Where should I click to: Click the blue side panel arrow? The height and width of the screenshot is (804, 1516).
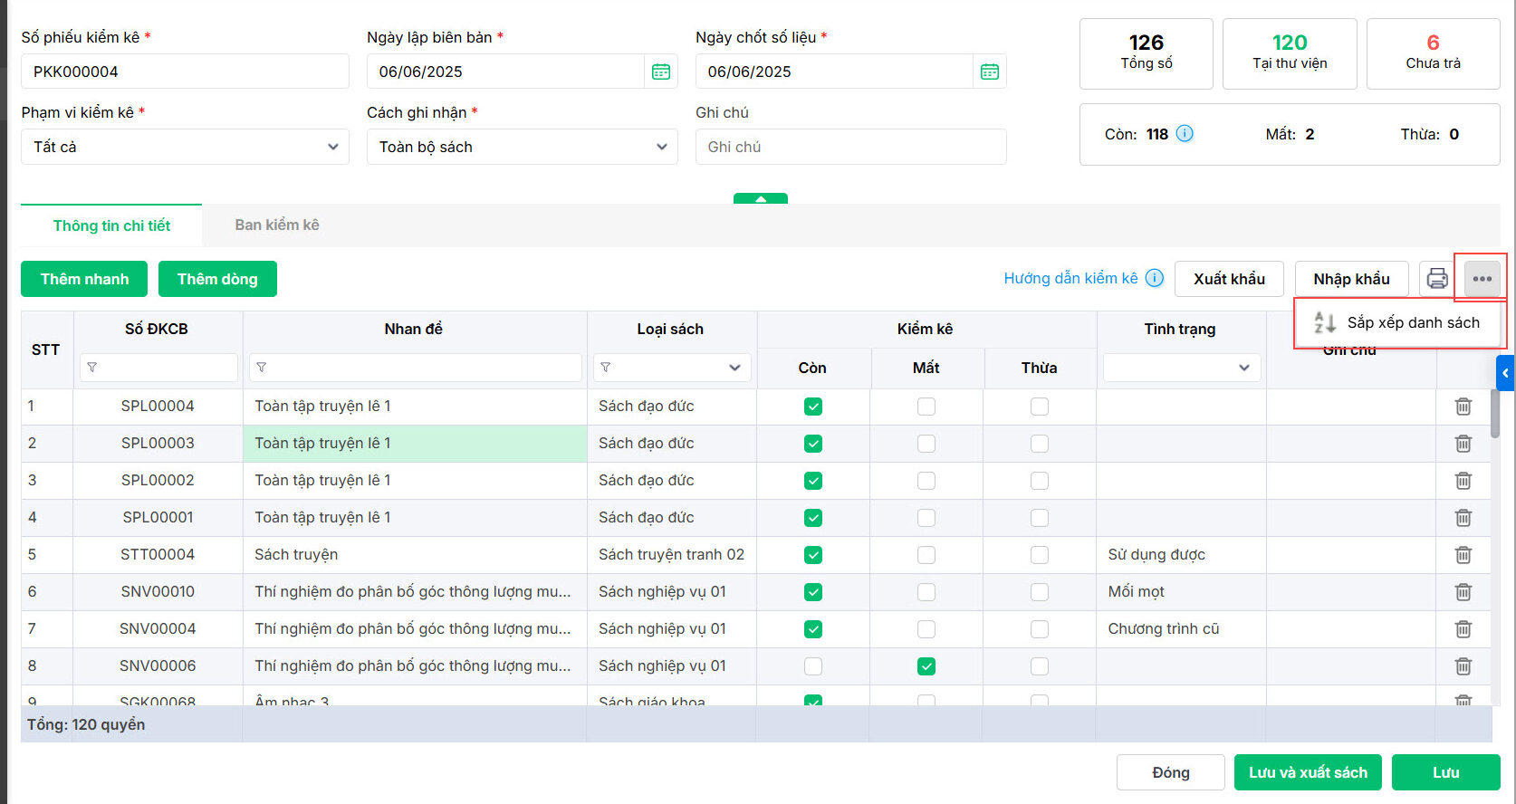pos(1505,373)
